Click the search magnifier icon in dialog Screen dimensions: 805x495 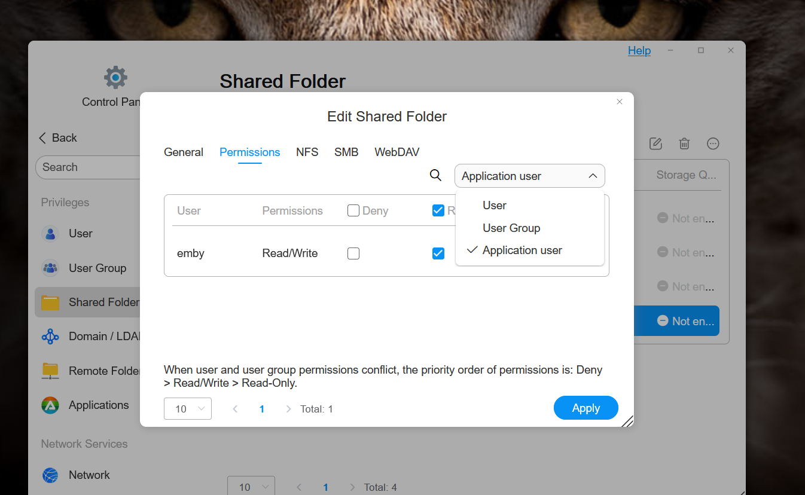(x=435, y=175)
